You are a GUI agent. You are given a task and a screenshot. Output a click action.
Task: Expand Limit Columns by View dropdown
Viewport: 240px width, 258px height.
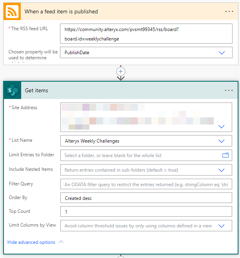(x=221, y=226)
